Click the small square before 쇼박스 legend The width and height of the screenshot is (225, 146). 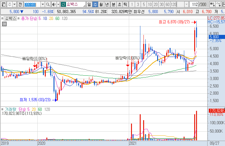[x=2, y=18]
